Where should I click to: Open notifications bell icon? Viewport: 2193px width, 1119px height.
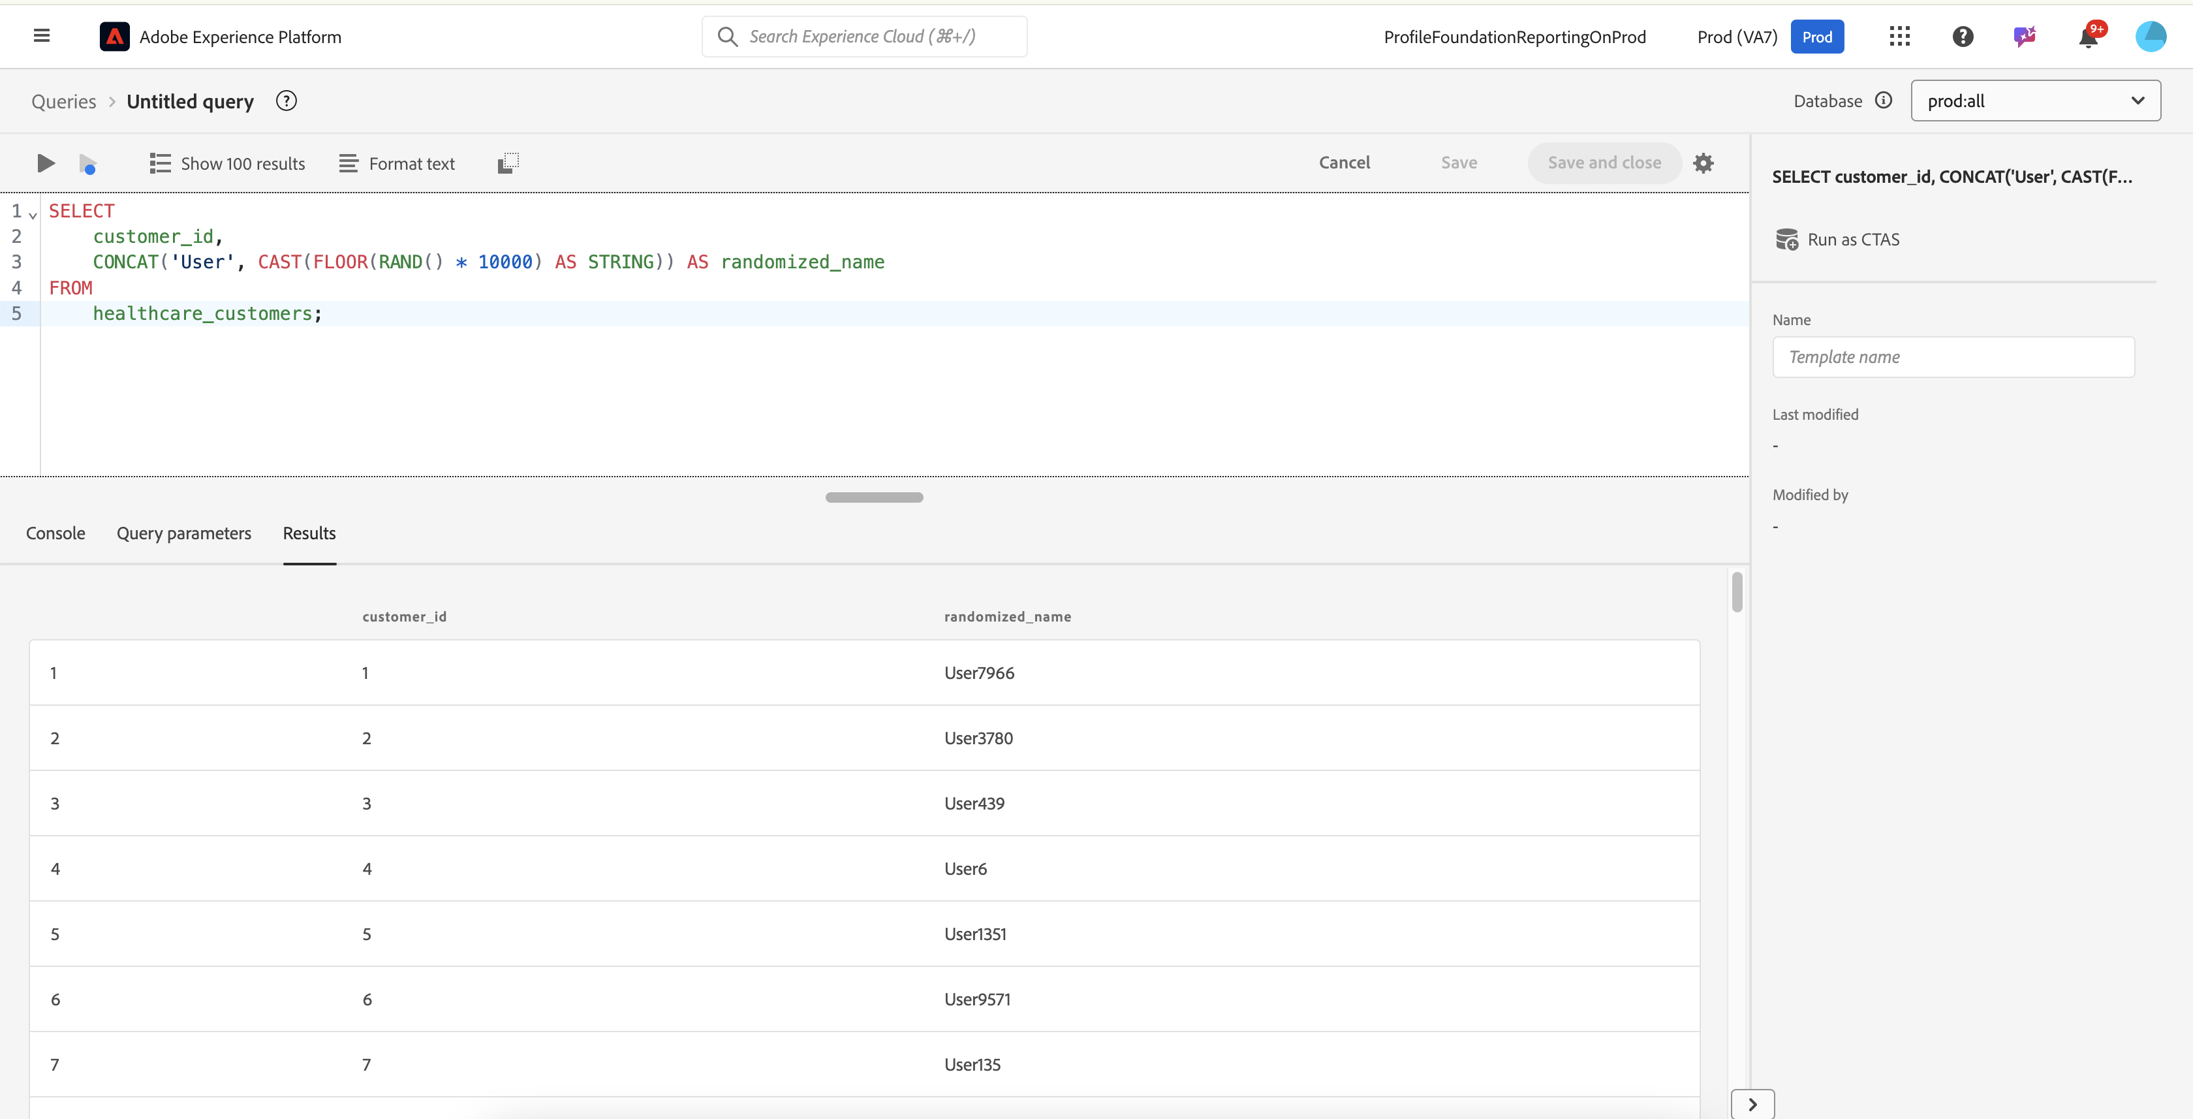(2089, 37)
